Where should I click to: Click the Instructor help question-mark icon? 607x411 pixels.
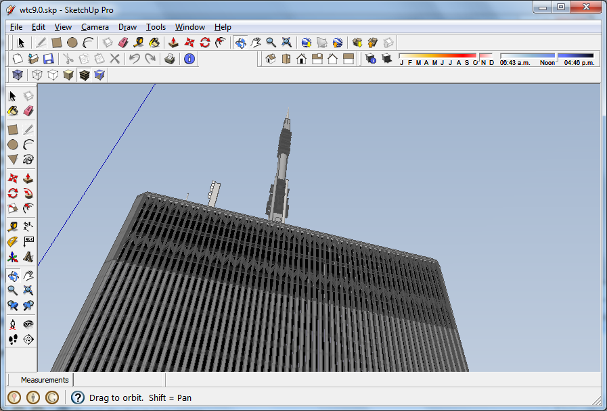click(x=78, y=397)
